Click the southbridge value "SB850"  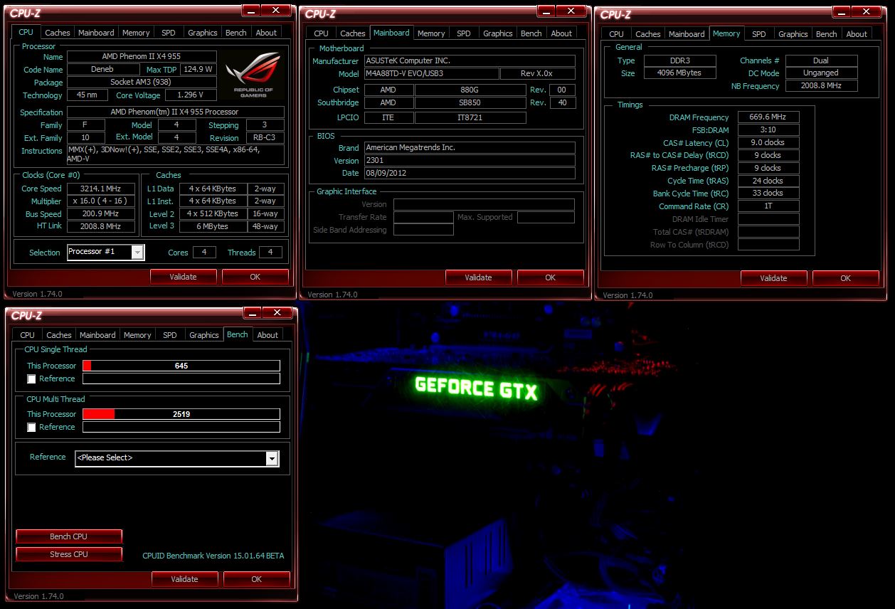(470, 102)
